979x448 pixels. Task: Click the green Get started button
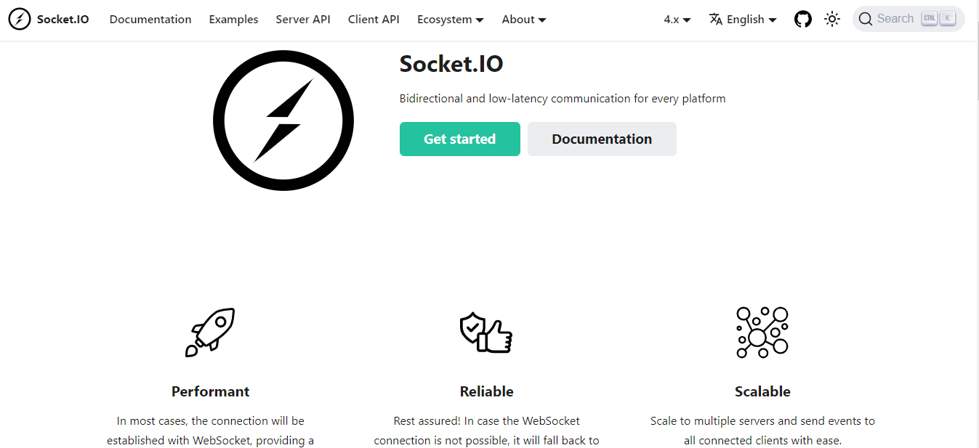click(460, 139)
